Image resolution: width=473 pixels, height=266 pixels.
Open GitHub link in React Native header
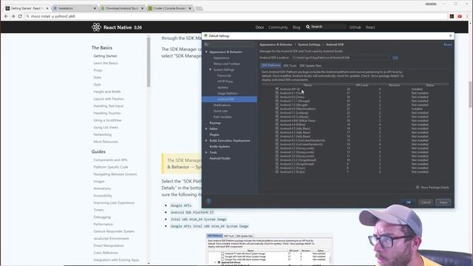[x=355, y=27]
